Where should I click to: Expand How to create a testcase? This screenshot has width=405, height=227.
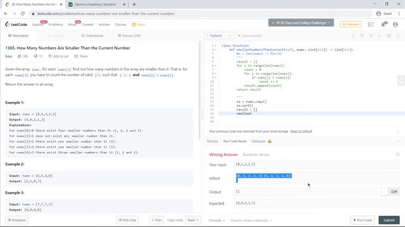(251, 220)
